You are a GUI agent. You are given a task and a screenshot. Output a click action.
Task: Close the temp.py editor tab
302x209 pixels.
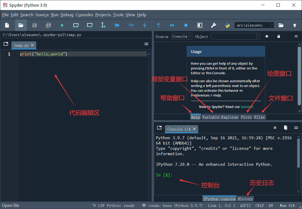point(32,45)
